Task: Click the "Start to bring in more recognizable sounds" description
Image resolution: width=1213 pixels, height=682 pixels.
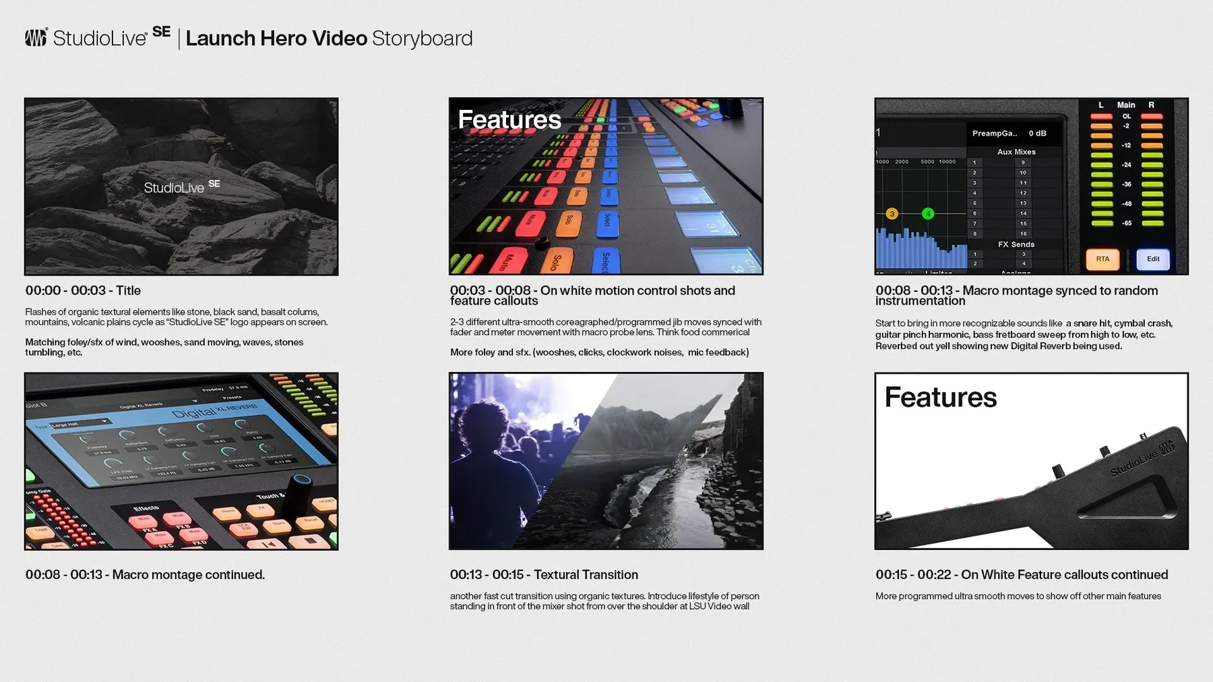Action: (1024, 334)
